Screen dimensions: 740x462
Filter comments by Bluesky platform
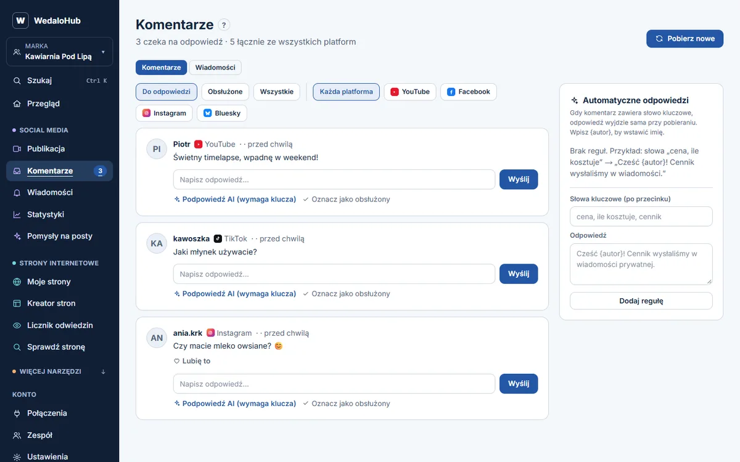pos(222,113)
